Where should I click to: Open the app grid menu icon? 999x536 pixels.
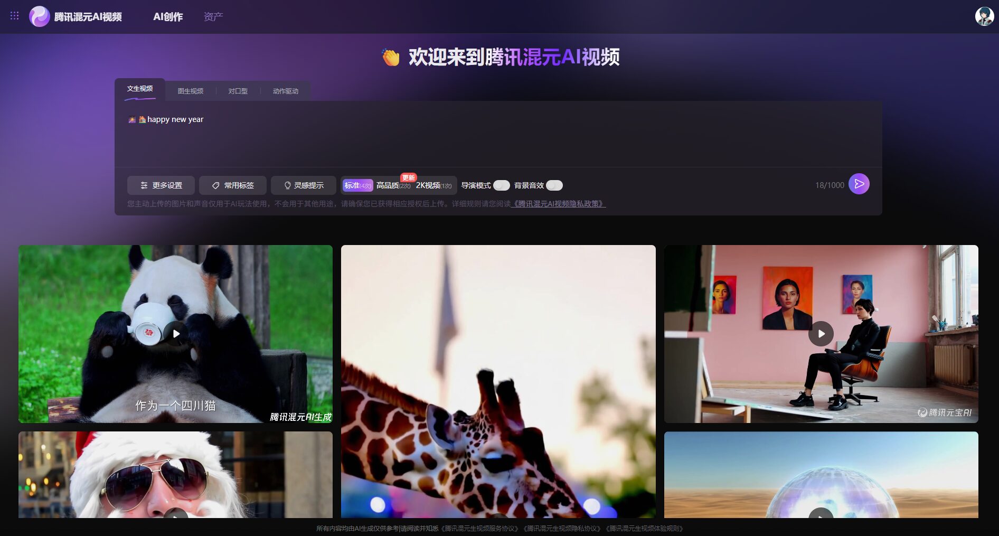coord(14,16)
